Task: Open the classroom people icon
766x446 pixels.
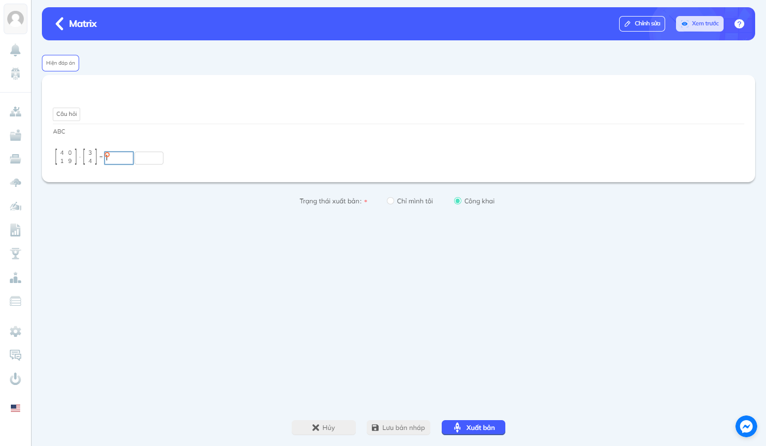Action: (16, 111)
